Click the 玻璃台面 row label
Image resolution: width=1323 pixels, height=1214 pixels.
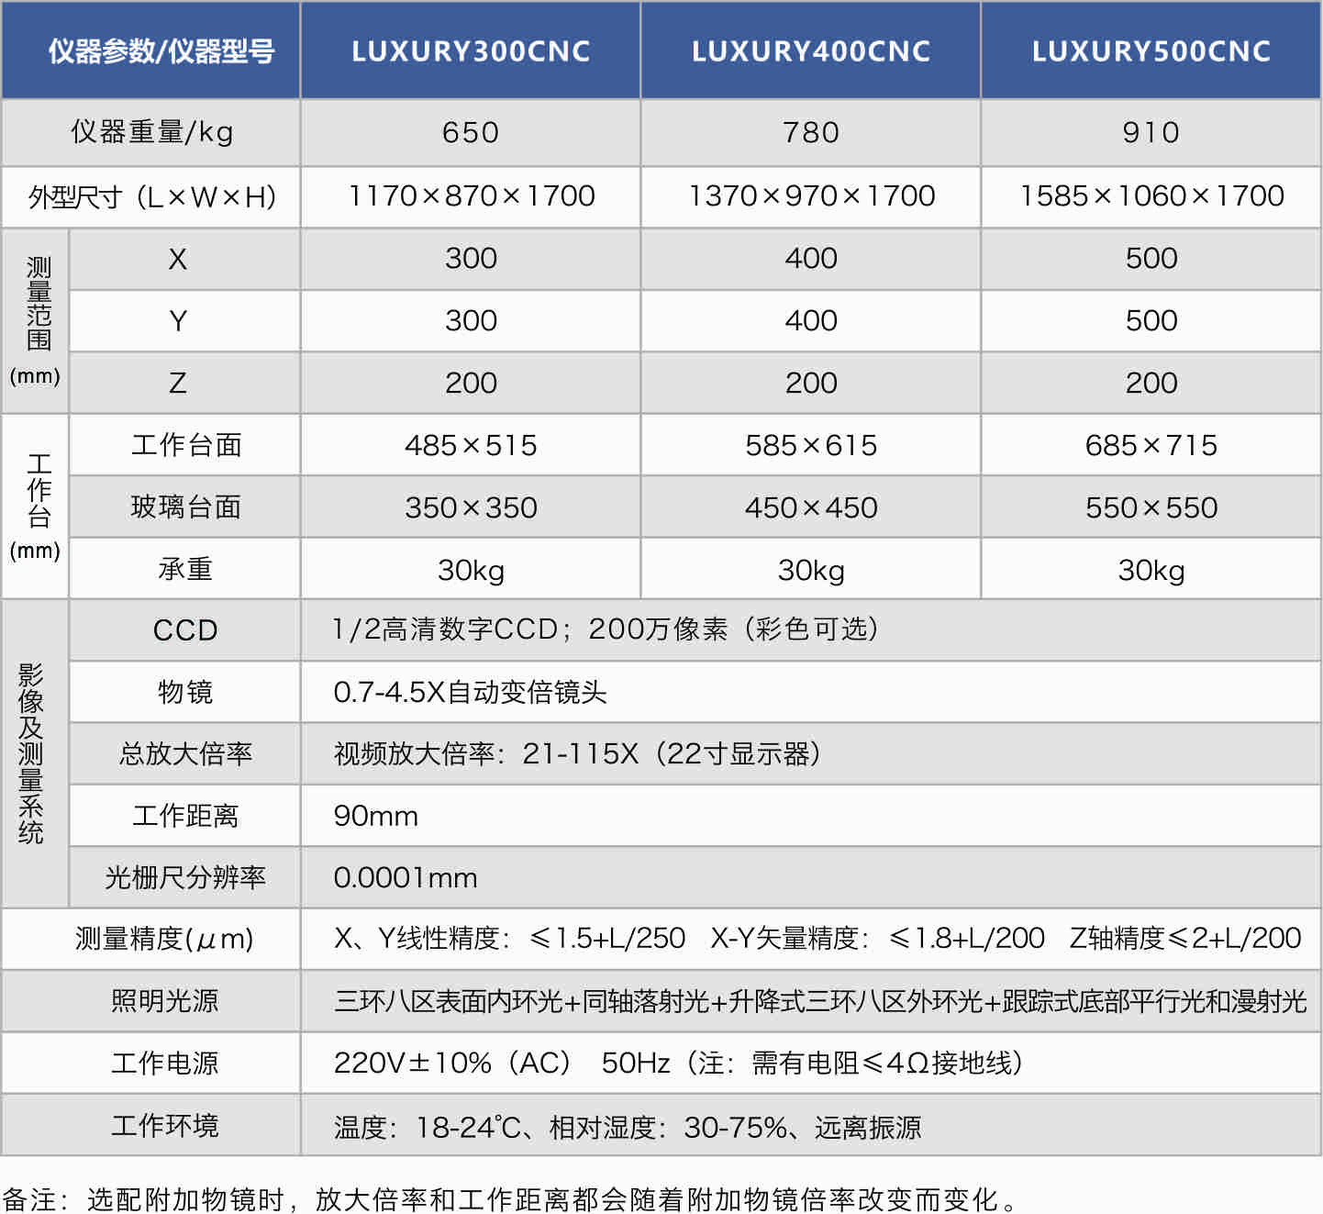(186, 507)
